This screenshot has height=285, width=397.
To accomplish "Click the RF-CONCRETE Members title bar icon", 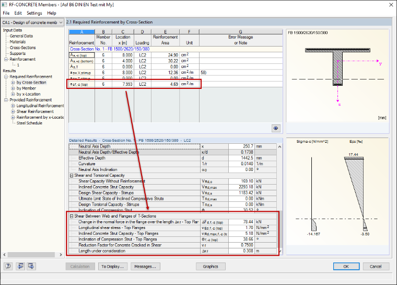I will (x=4, y=5).
